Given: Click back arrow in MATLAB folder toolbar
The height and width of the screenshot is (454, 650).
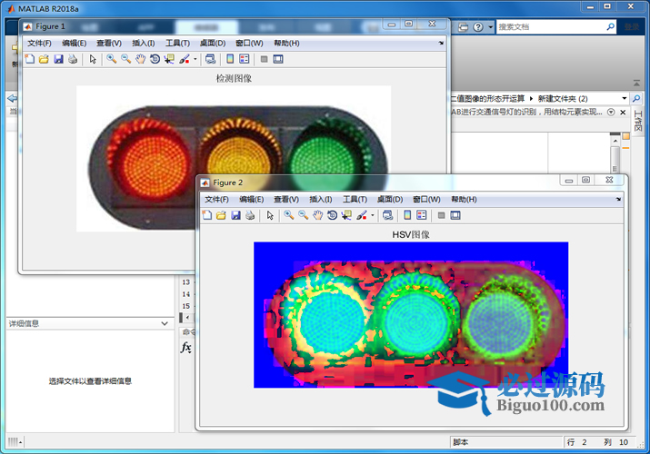Looking at the screenshot, I should pos(13,98).
